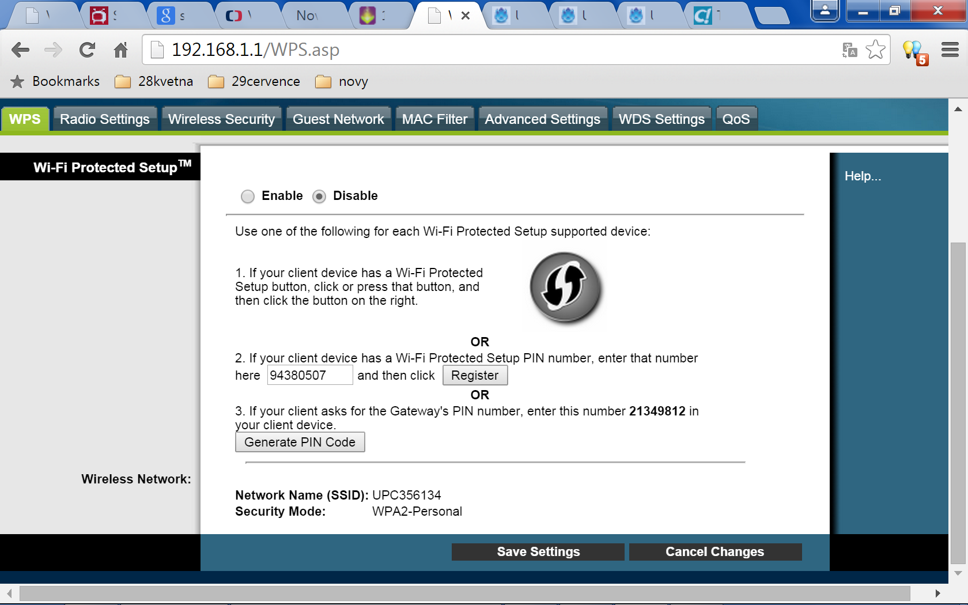
Task: Open the 29cervence bookmarks folder
Action: 254,81
